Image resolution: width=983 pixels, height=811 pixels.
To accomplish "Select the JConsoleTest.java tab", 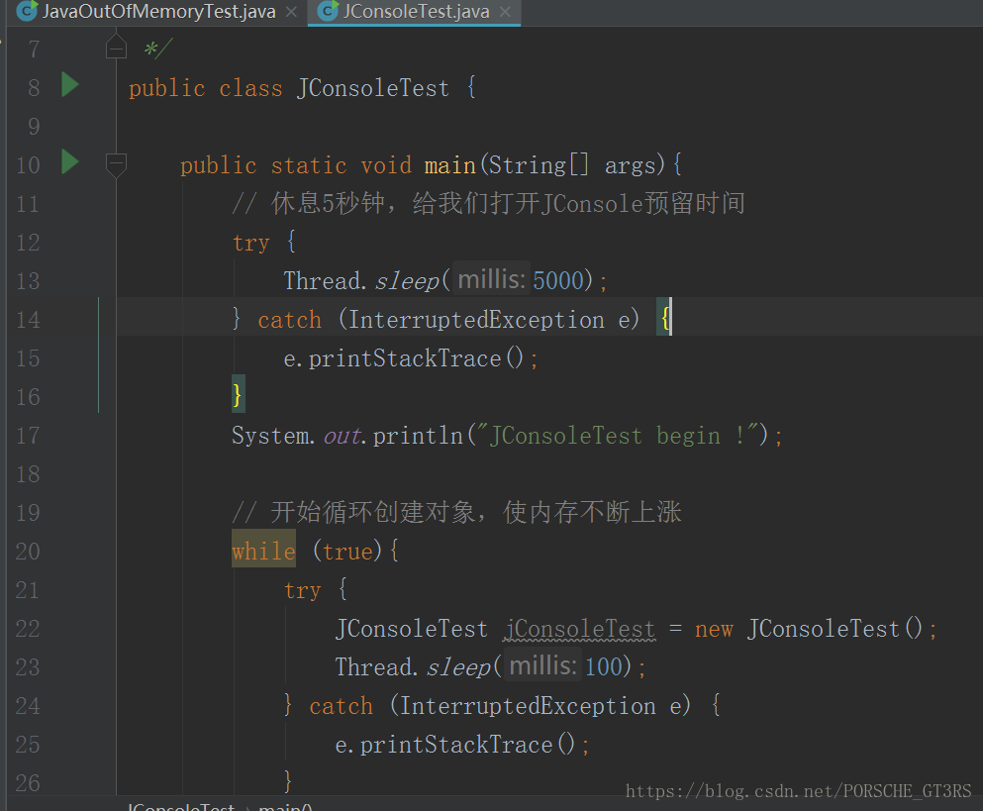I will 416,11.
